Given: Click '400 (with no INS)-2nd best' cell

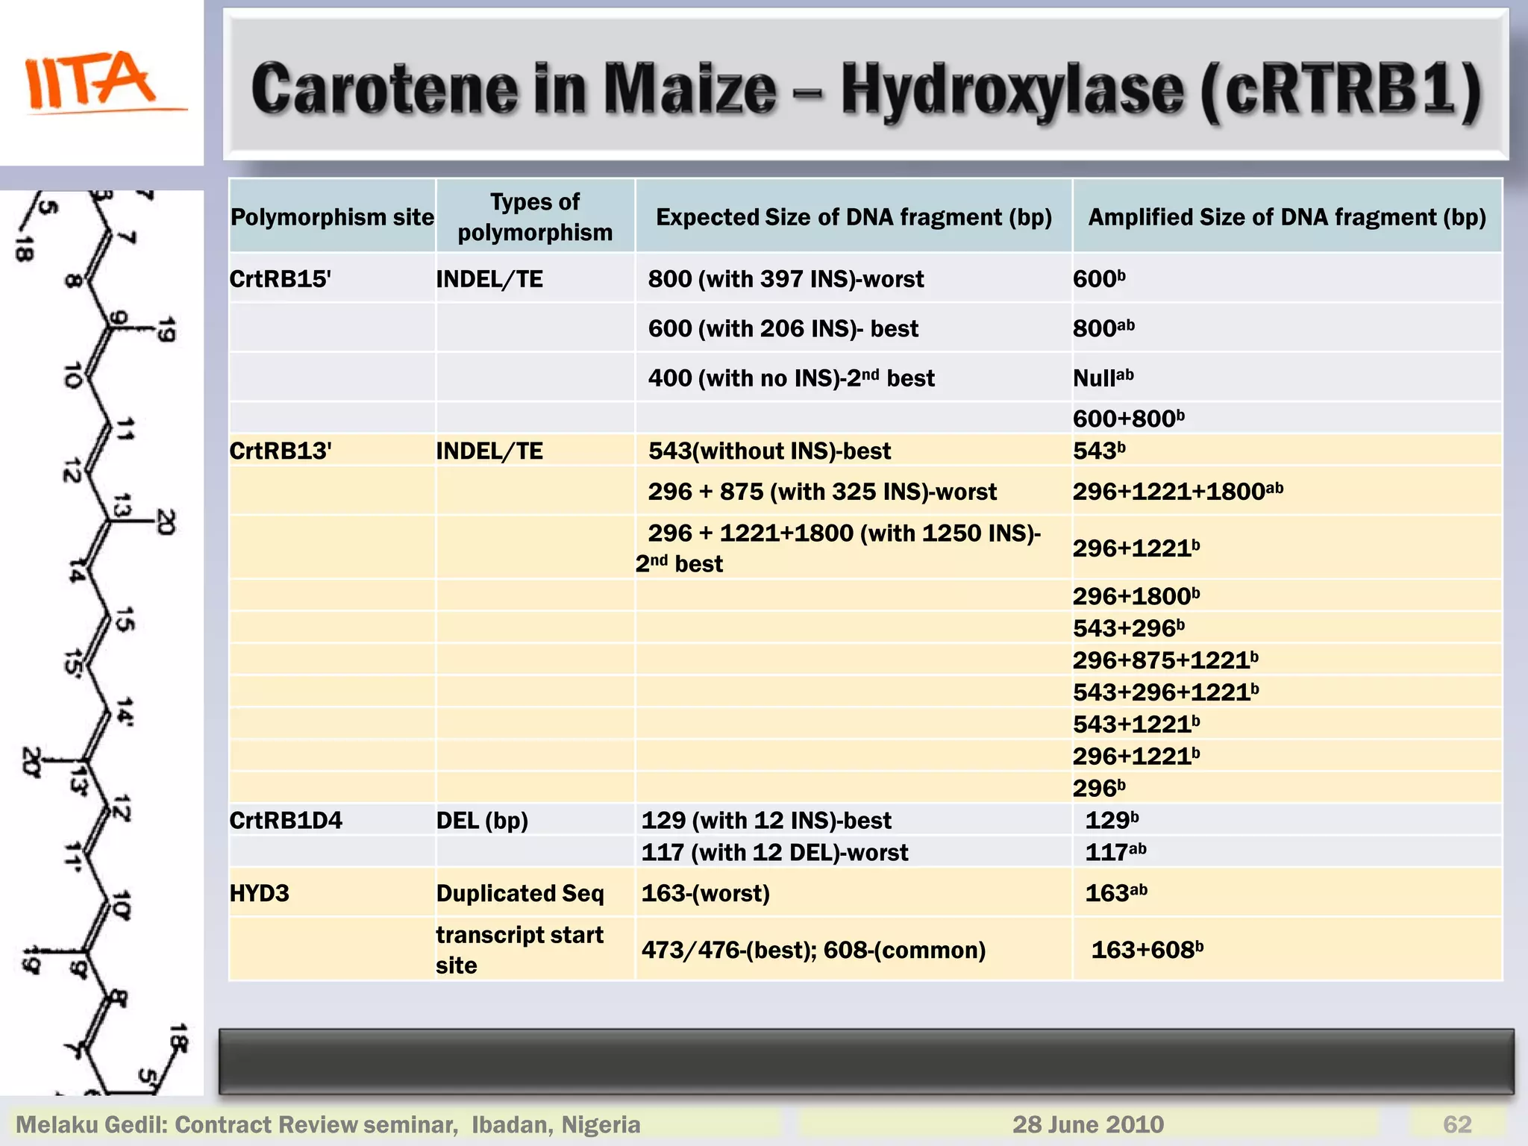Looking at the screenshot, I should click(x=854, y=378).
